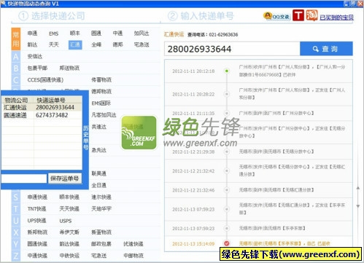The image size is (364, 263).
Task: Select the 天地华宇 courier
Action: (x=101, y=209)
